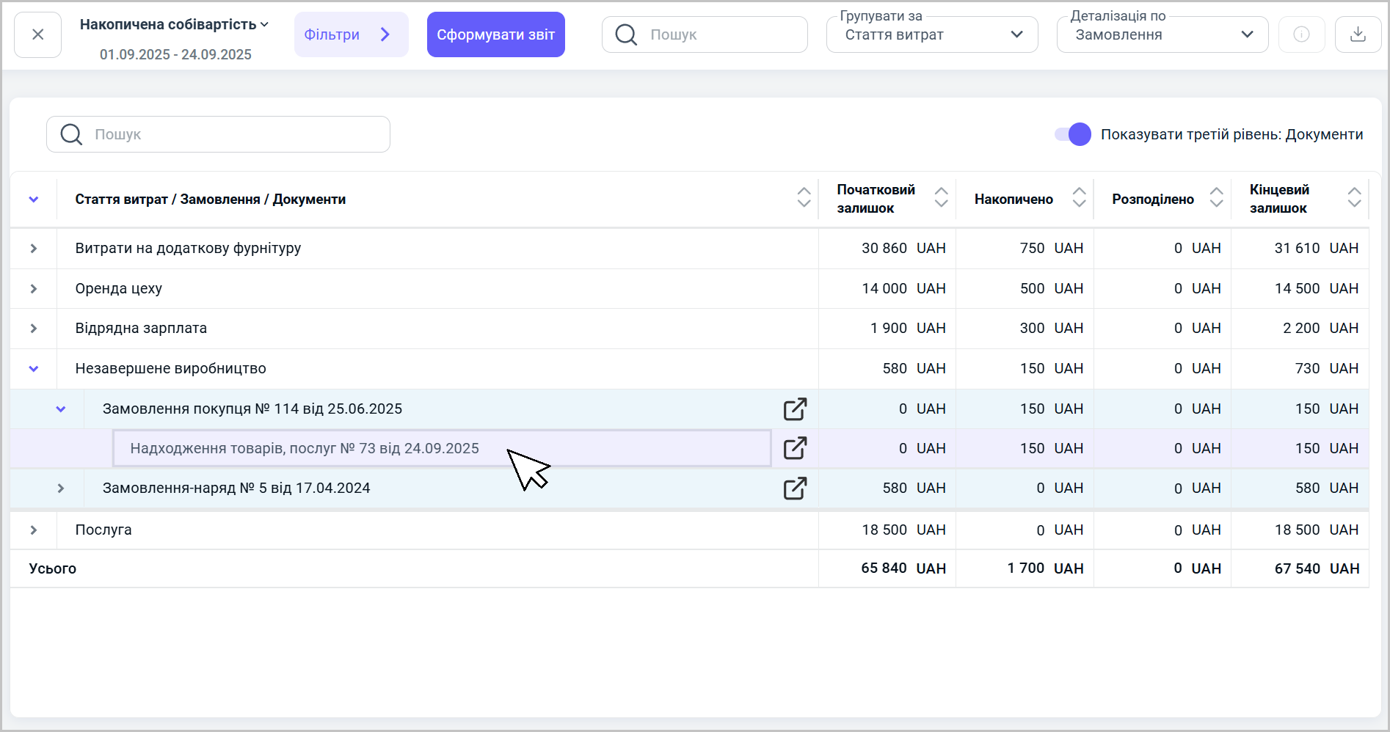Open work order № 5 external link icon
Image resolution: width=1390 pixels, height=732 pixels.
click(795, 488)
